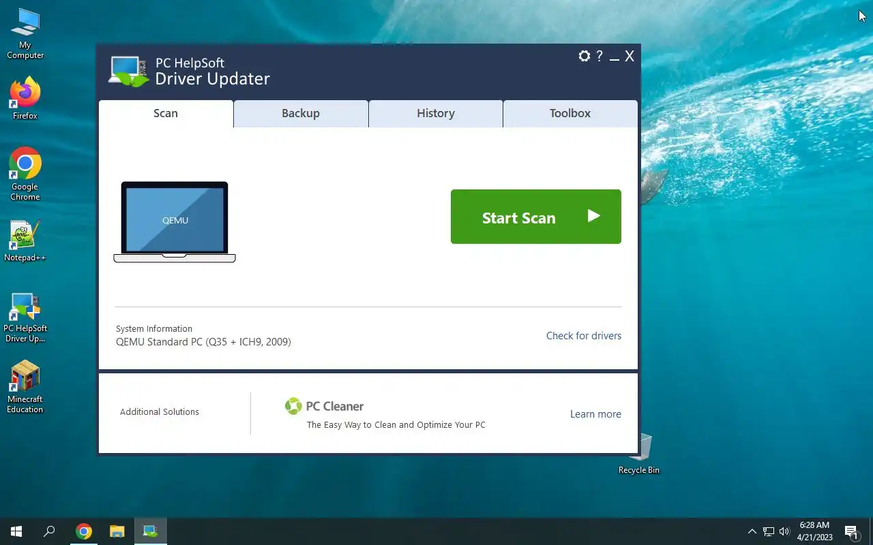Click the QEMU laptop illustration

click(175, 221)
